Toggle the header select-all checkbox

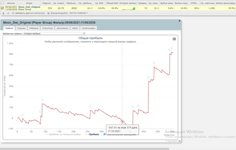[x=2, y=3]
